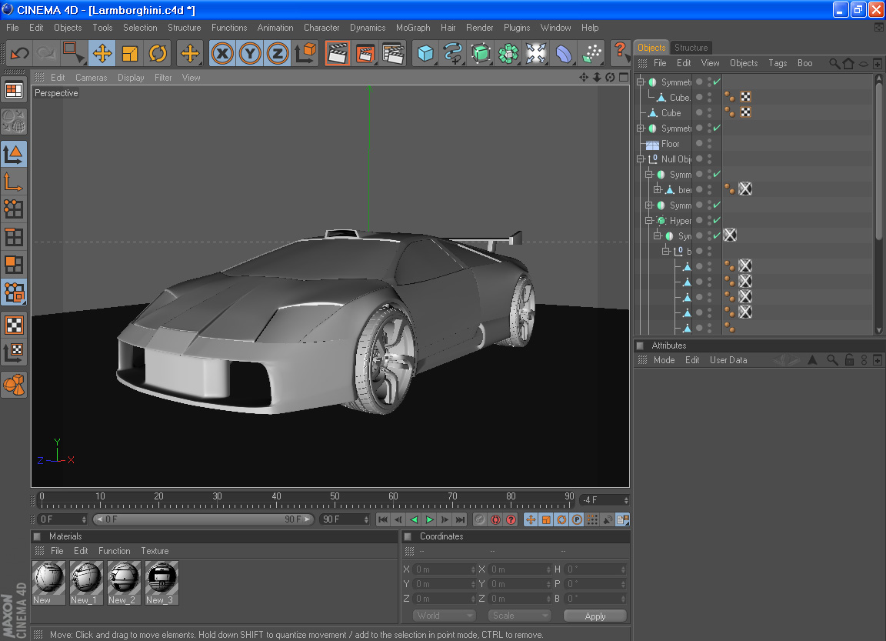Activate the Scale tool

tap(130, 54)
